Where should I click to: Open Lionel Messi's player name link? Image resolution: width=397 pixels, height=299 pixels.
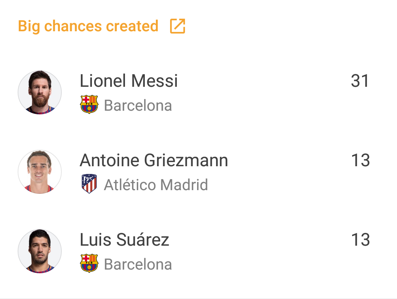point(129,81)
